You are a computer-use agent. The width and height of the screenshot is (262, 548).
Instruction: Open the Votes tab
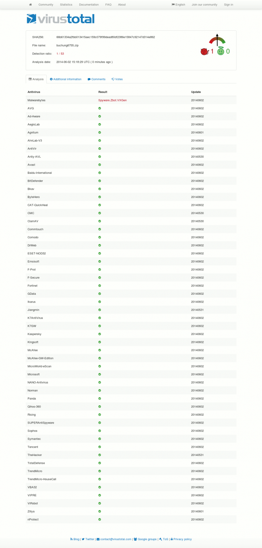[x=117, y=79]
